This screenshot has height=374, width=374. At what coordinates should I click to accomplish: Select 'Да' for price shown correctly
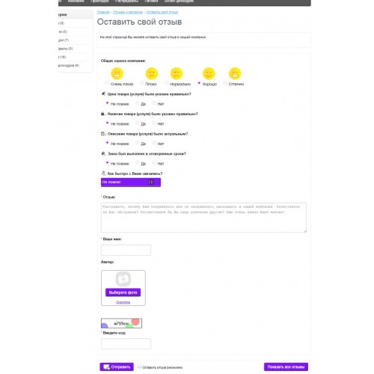point(138,102)
